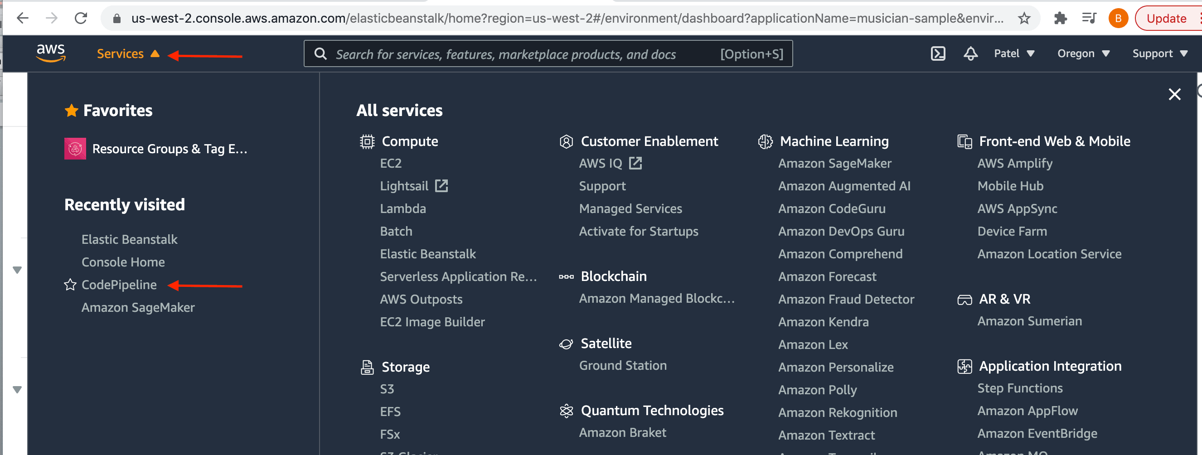The height and width of the screenshot is (455, 1202).
Task: Open the CloudShell terminal icon
Action: (x=938, y=53)
